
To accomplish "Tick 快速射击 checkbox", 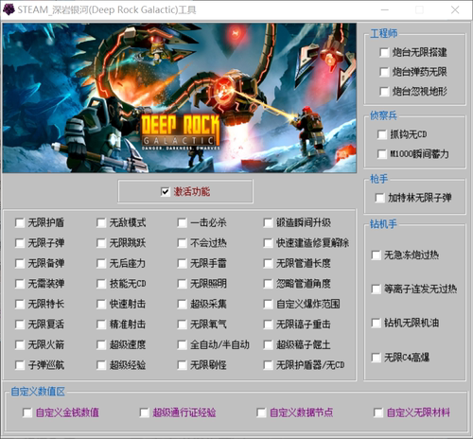I will click(101, 305).
